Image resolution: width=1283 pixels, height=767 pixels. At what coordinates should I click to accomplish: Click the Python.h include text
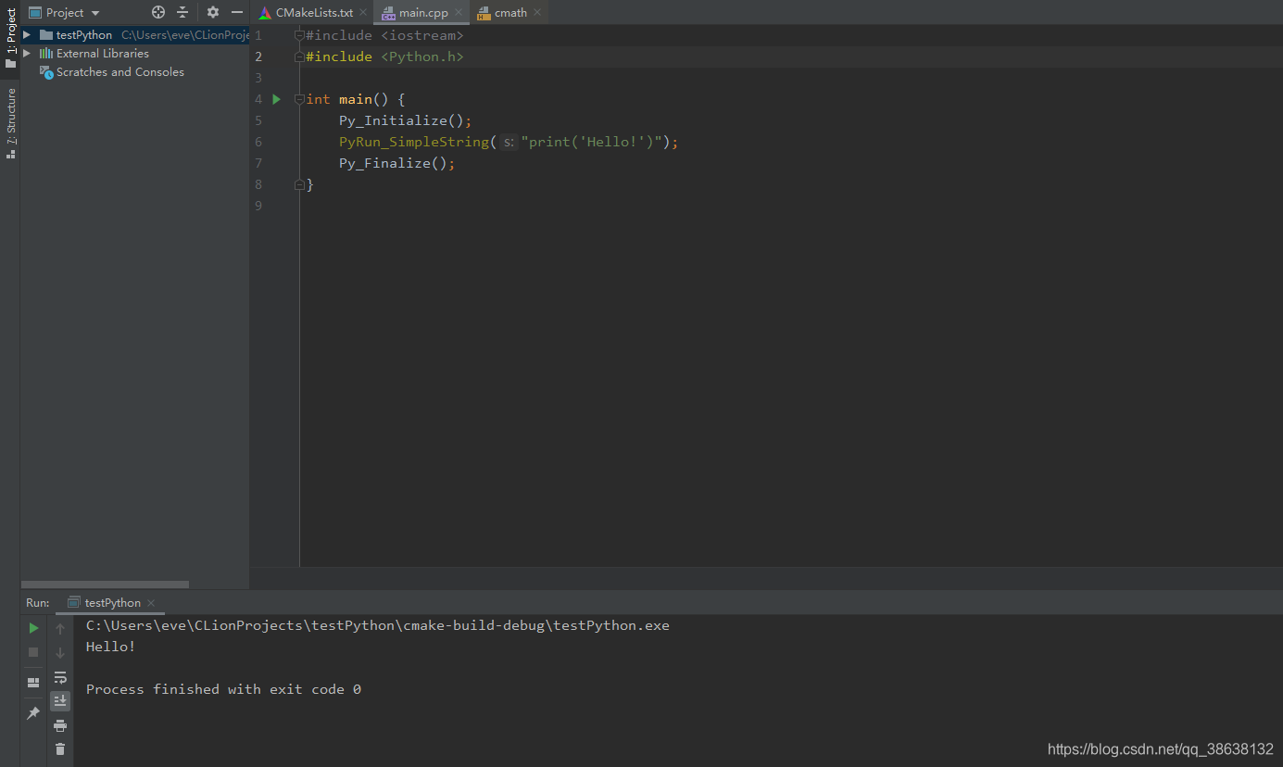click(422, 57)
